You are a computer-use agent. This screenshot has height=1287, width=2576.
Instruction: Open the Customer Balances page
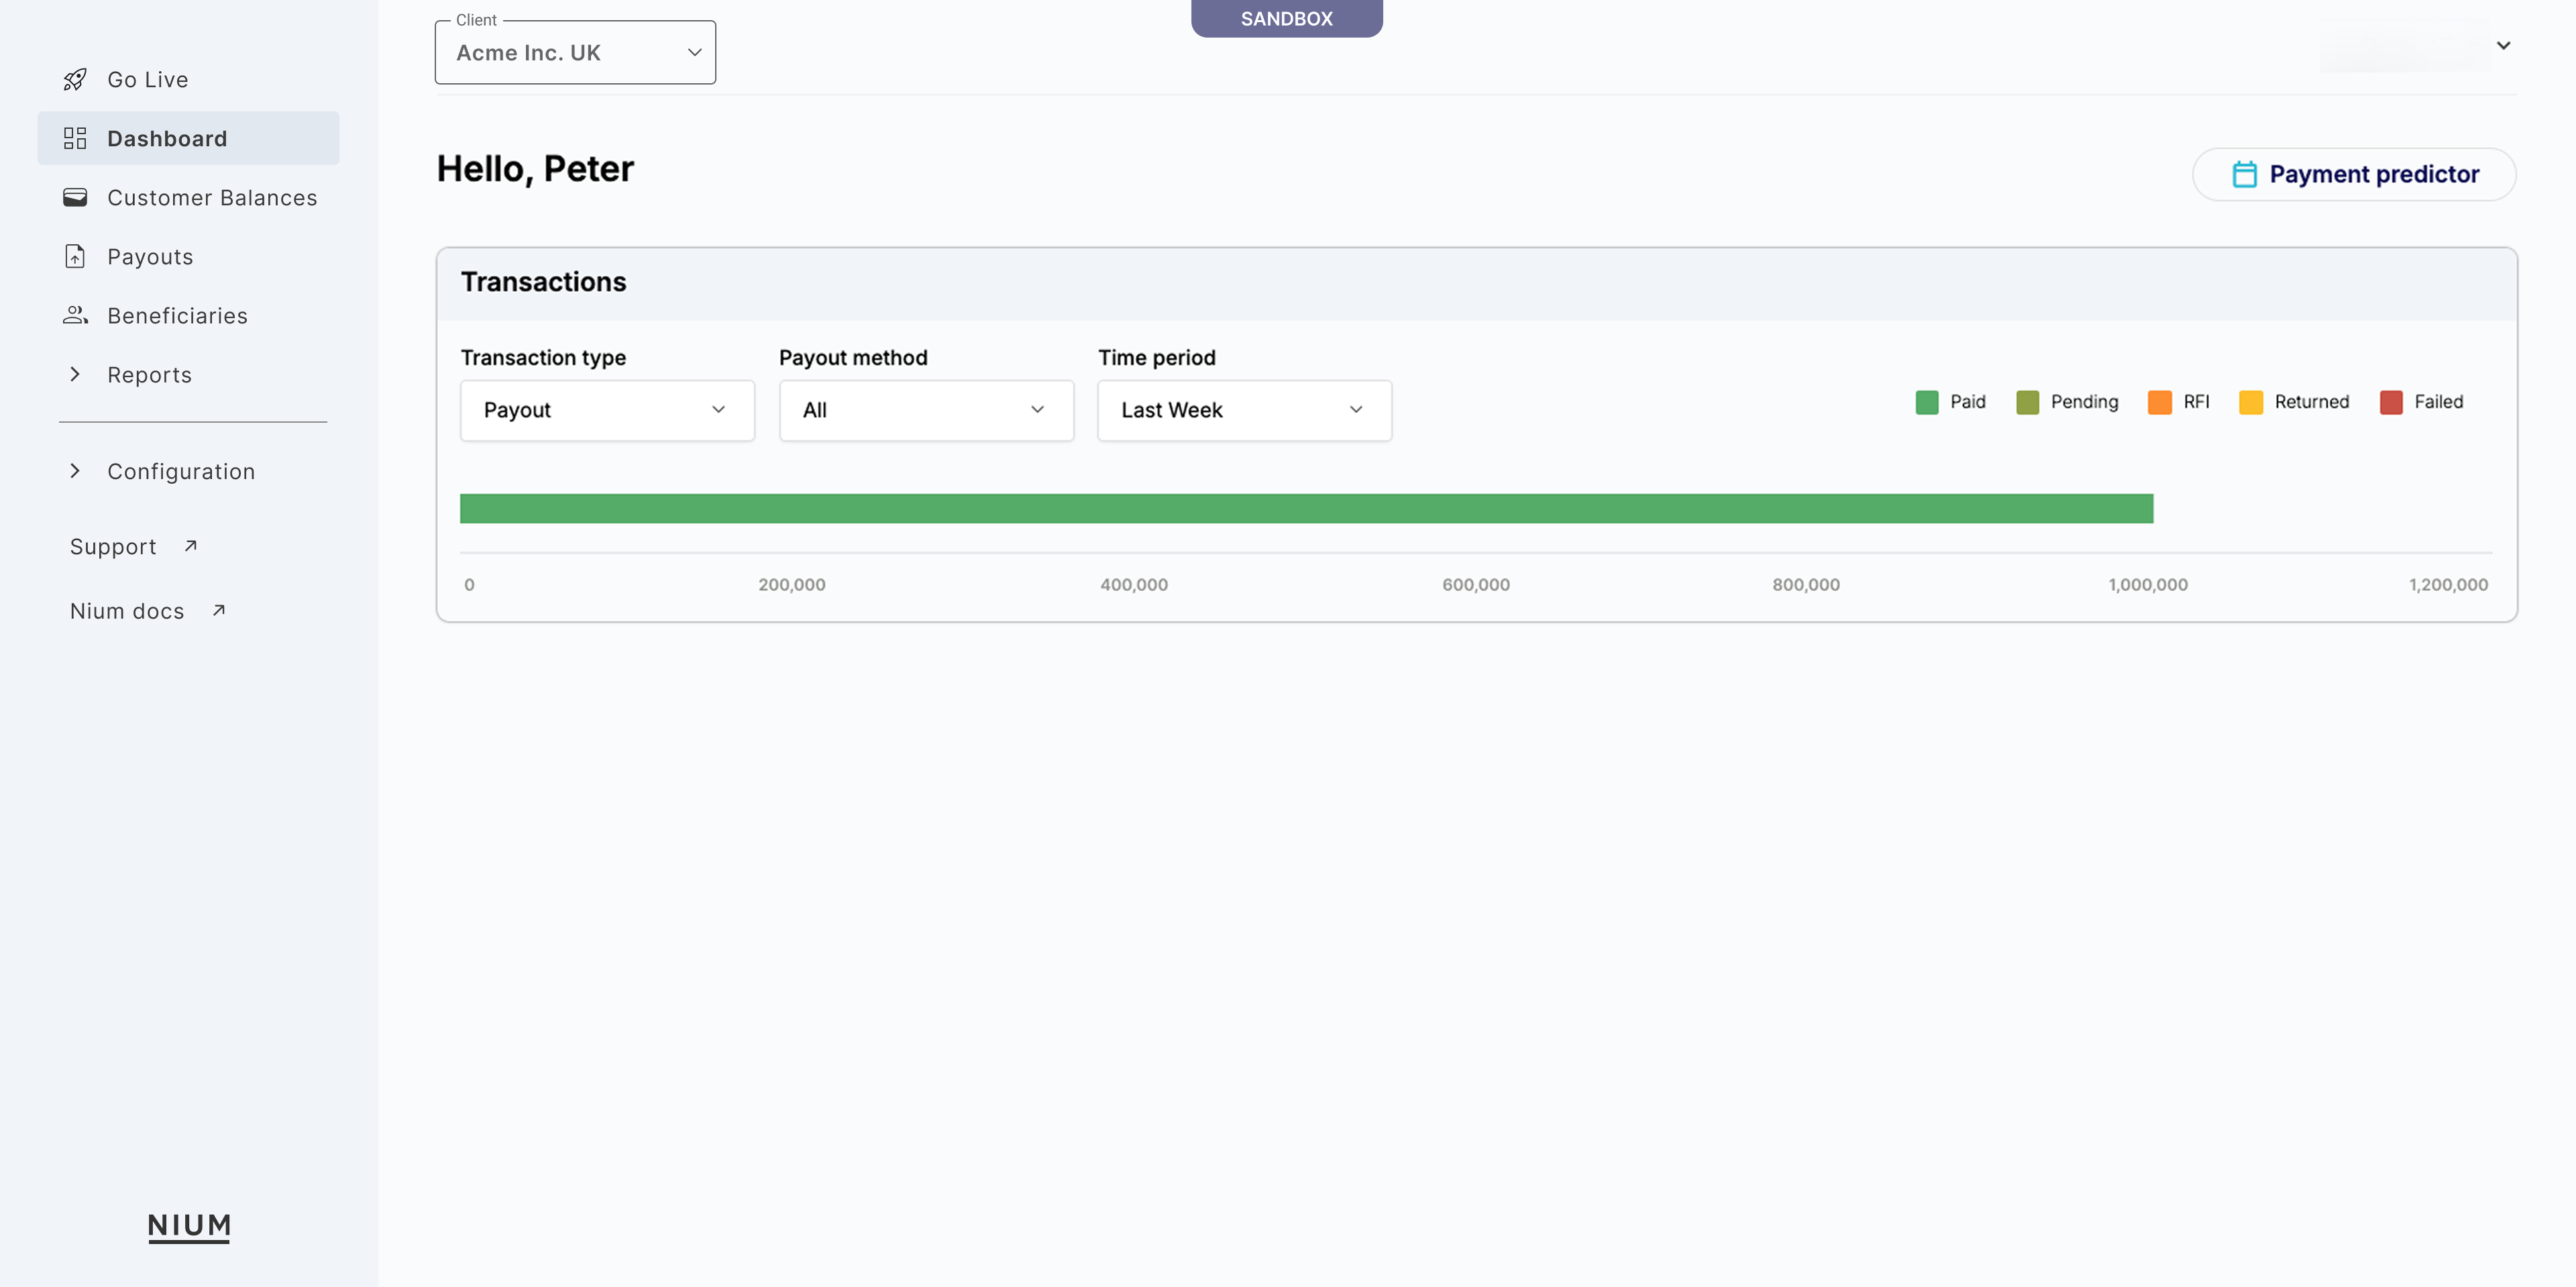212,198
